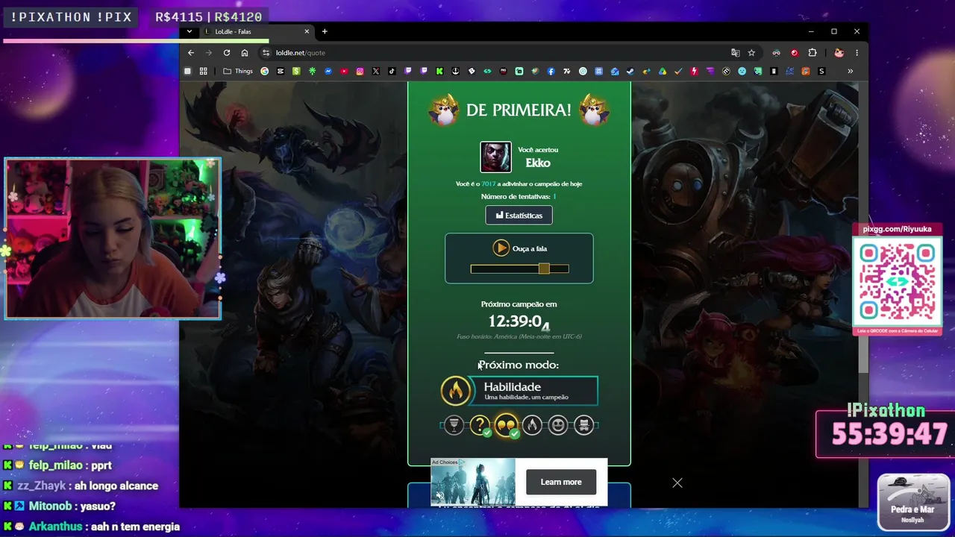Image resolution: width=955 pixels, height=537 pixels.
Task: Open the Chrome three-dot menu
Action: point(857,53)
